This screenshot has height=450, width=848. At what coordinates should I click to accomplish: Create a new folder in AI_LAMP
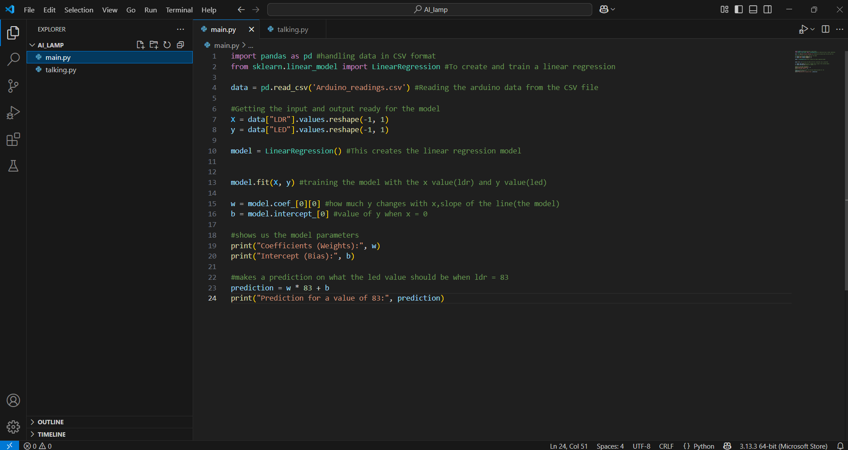coord(154,45)
